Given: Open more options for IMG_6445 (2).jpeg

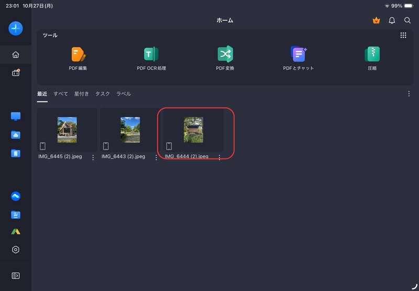Looking at the screenshot, I should [93, 158].
